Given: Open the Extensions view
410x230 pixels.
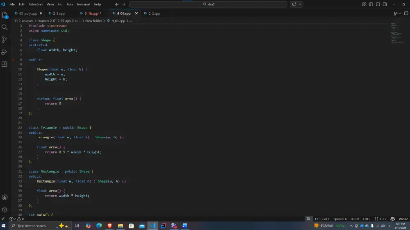Looking at the screenshot, I should pos(5,64).
